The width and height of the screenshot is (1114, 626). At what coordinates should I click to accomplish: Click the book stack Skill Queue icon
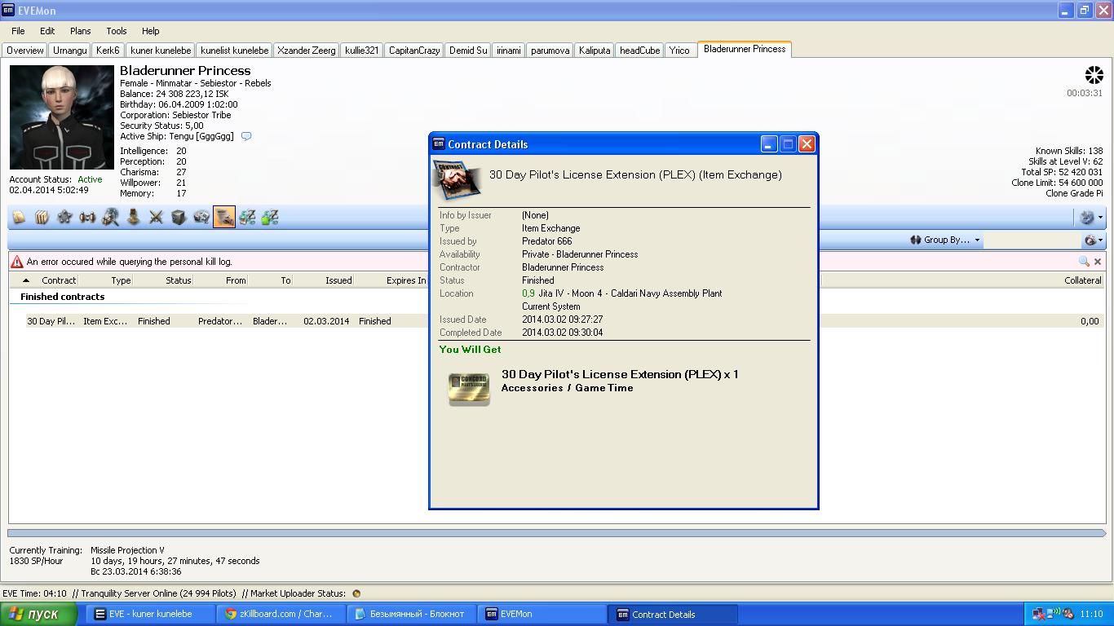click(x=42, y=218)
